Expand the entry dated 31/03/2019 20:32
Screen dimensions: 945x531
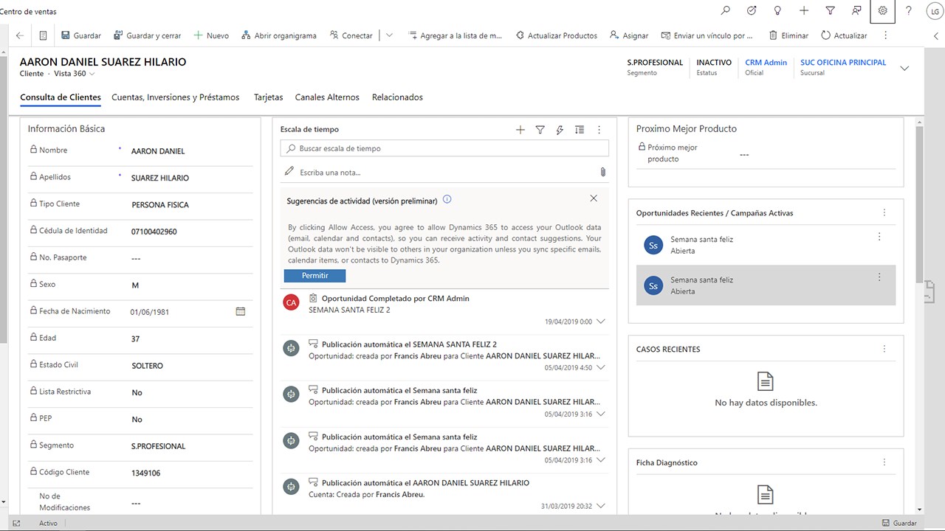pyautogui.click(x=600, y=506)
